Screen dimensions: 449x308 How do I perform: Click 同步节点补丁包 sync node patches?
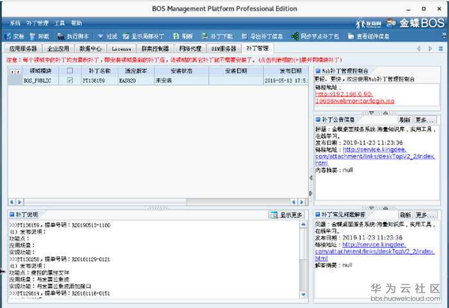pos(295,37)
